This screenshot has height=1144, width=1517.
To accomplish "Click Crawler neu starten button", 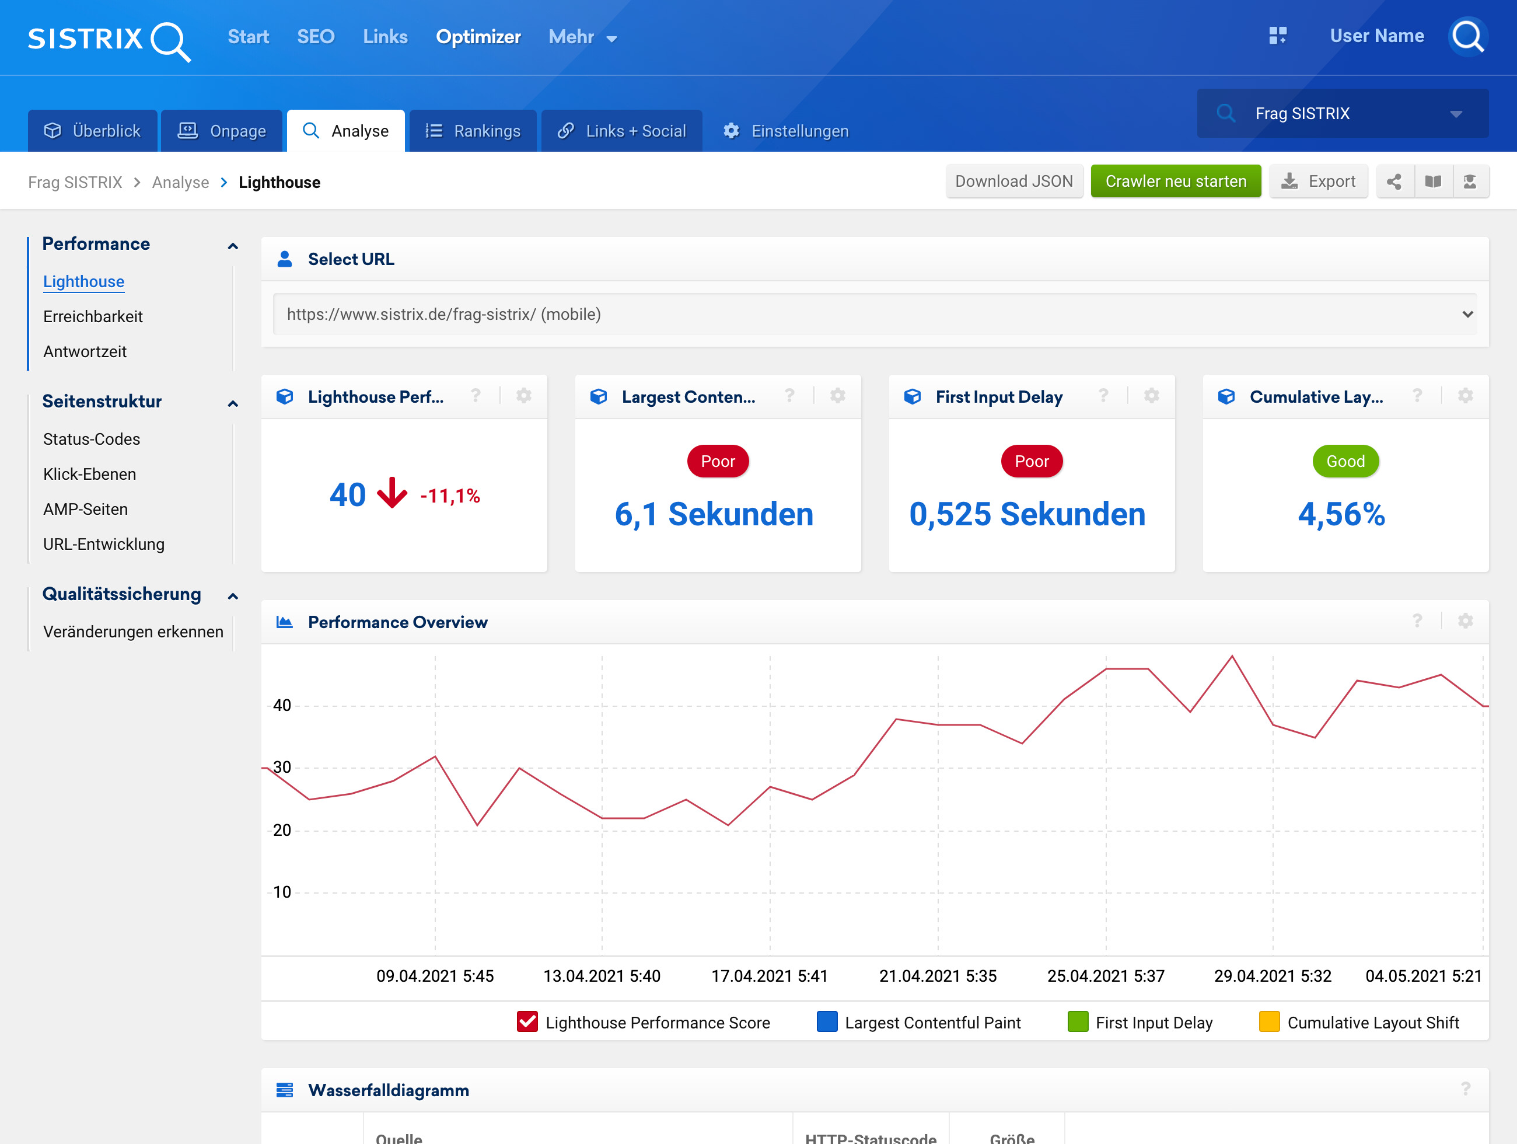I will pos(1176,182).
